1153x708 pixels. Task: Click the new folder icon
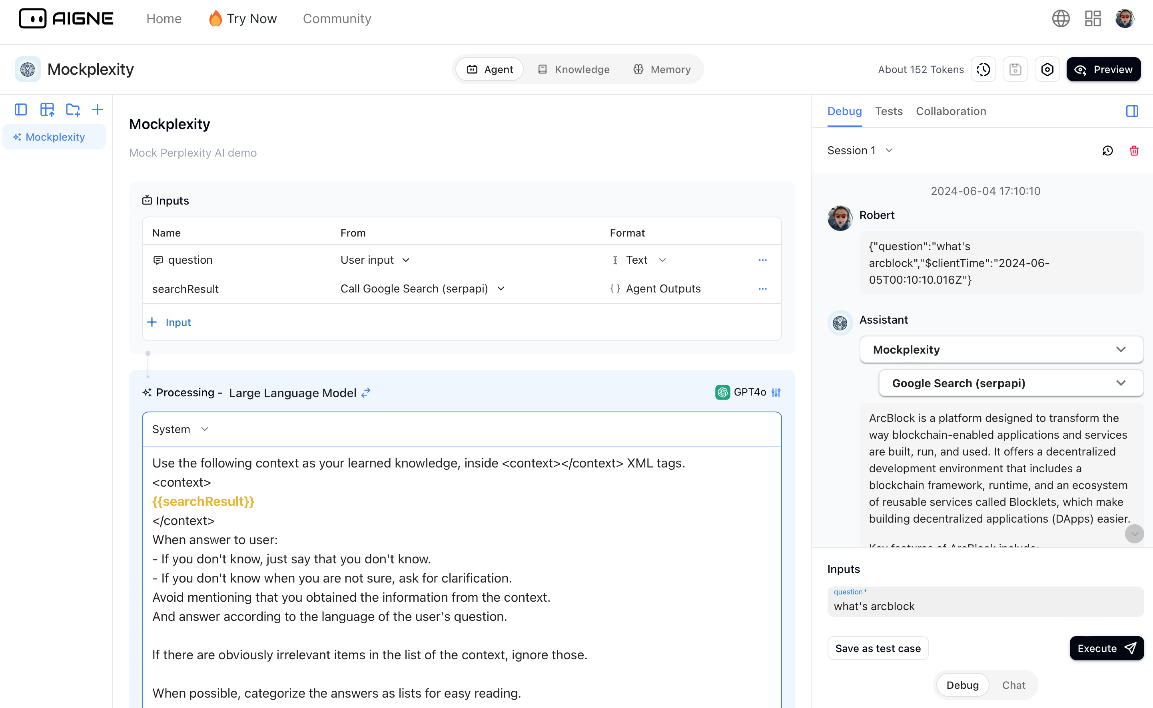click(x=73, y=109)
